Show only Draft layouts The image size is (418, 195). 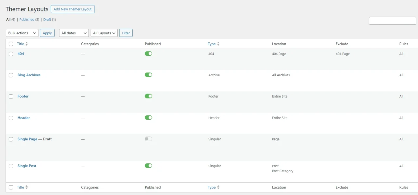(x=47, y=19)
